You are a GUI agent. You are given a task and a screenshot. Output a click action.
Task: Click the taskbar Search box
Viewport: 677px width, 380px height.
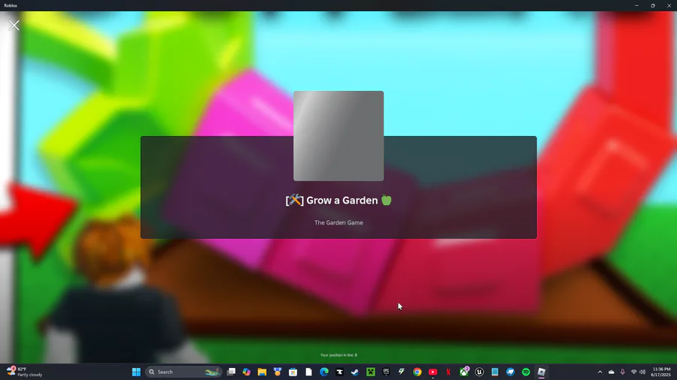click(184, 372)
